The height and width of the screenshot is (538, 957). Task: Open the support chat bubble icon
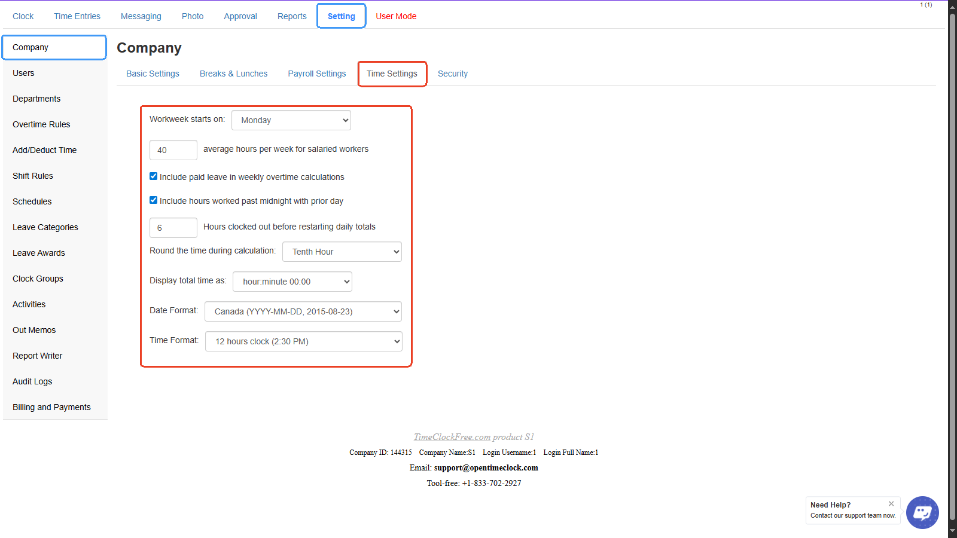922,512
